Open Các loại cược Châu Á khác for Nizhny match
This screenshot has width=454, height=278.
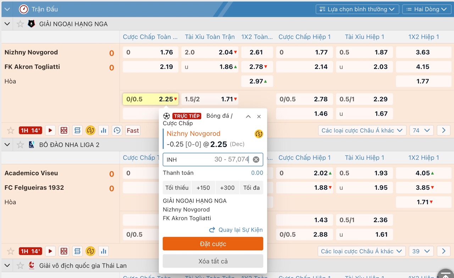[362, 130]
